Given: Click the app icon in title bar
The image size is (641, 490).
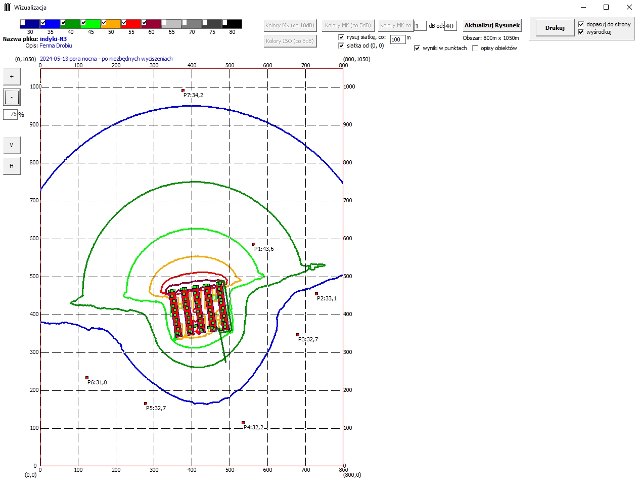Looking at the screenshot, I should click(7, 7).
